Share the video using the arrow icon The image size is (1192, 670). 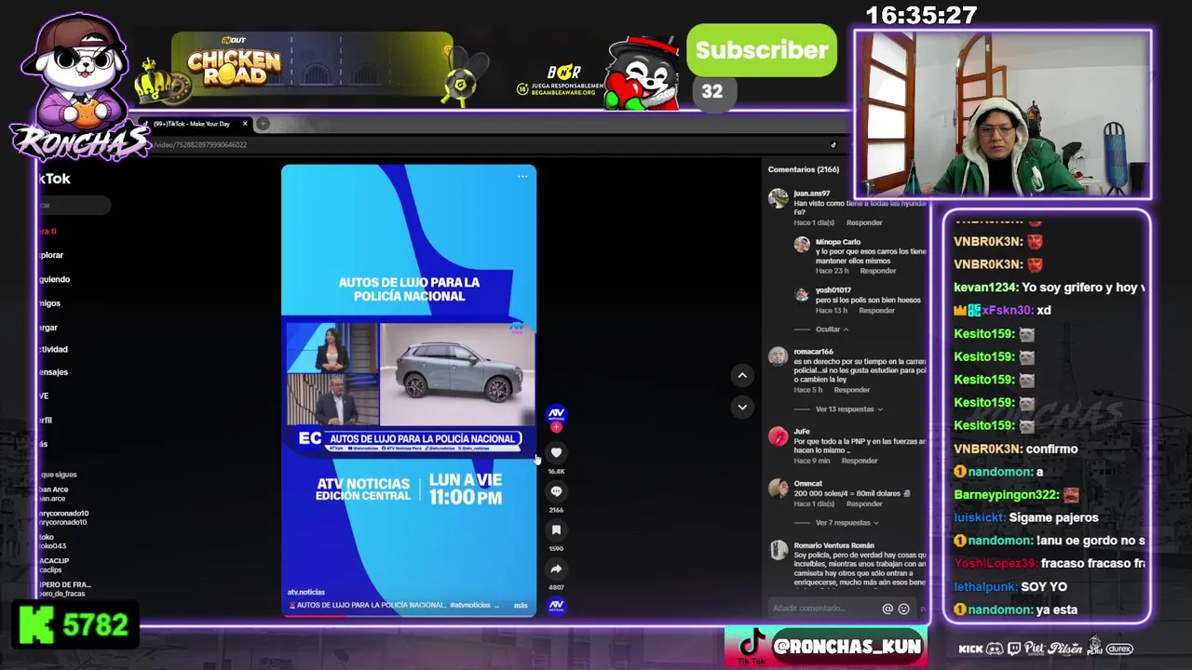coord(556,569)
